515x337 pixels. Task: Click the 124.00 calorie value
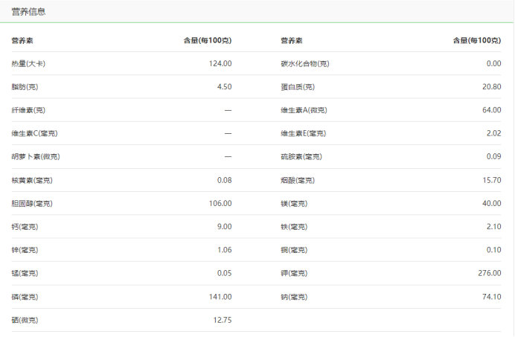coord(220,64)
